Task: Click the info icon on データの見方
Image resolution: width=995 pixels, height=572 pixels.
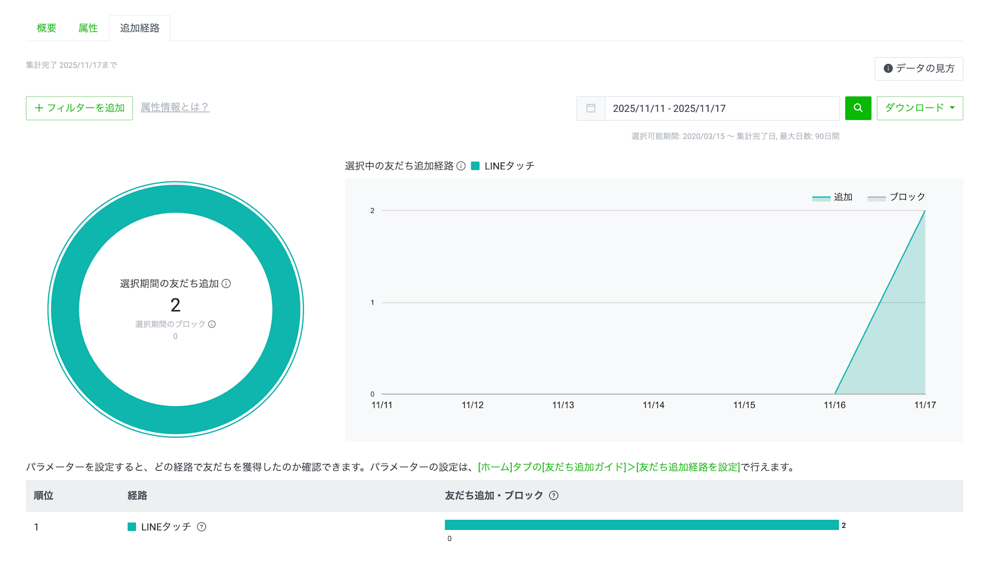Action: 888,69
